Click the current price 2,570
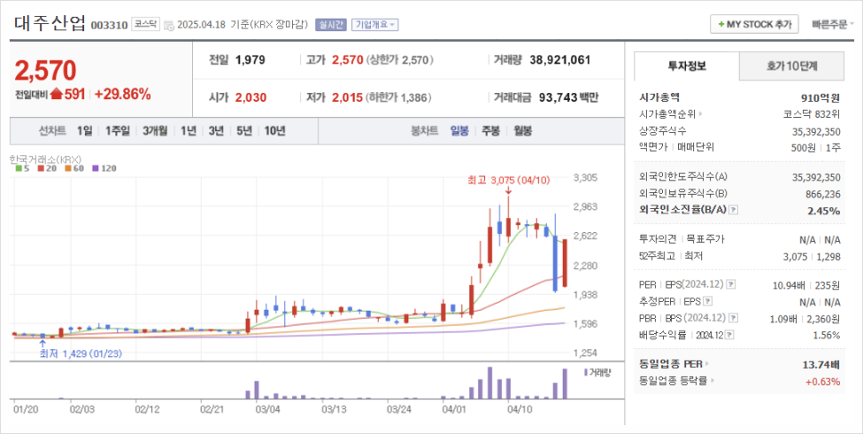863x434 pixels. (46, 71)
